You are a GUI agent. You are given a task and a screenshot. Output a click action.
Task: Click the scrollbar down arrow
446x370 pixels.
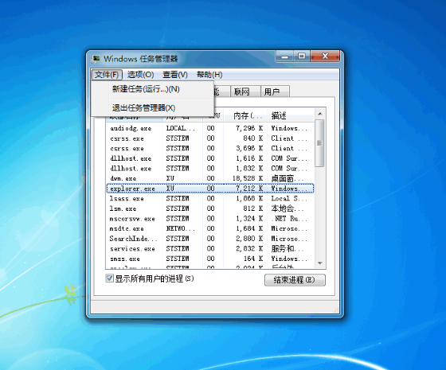[x=319, y=263]
